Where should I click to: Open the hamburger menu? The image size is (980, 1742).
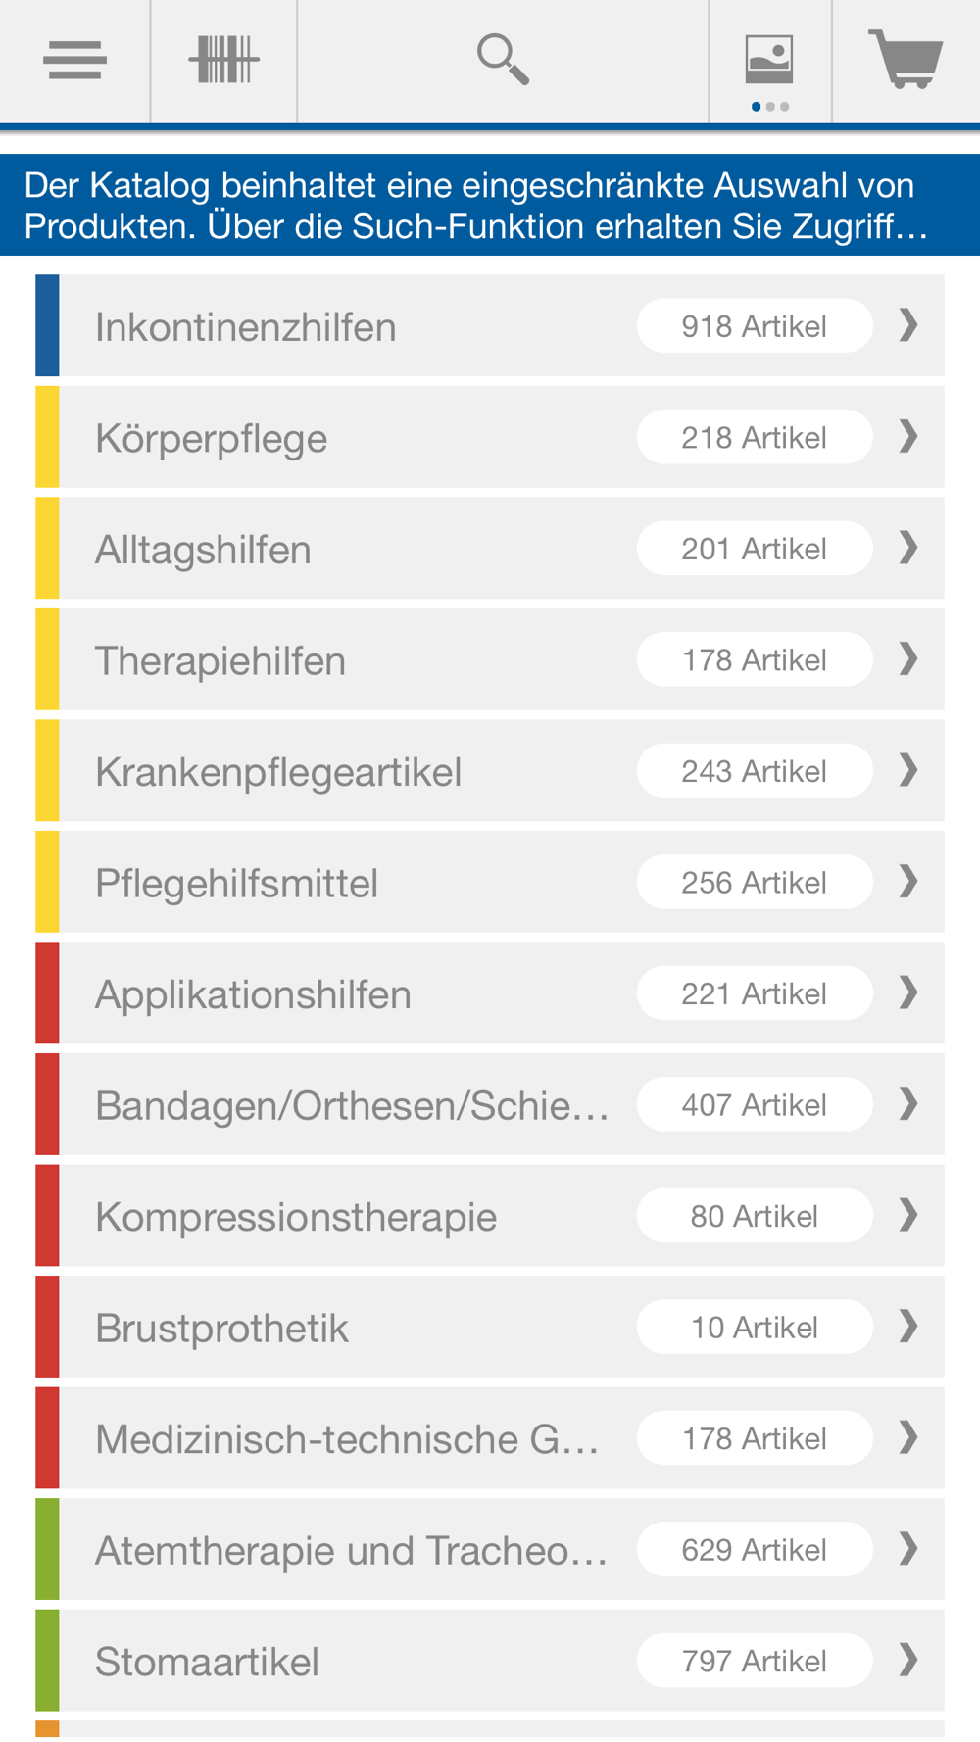tap(74, 61)
